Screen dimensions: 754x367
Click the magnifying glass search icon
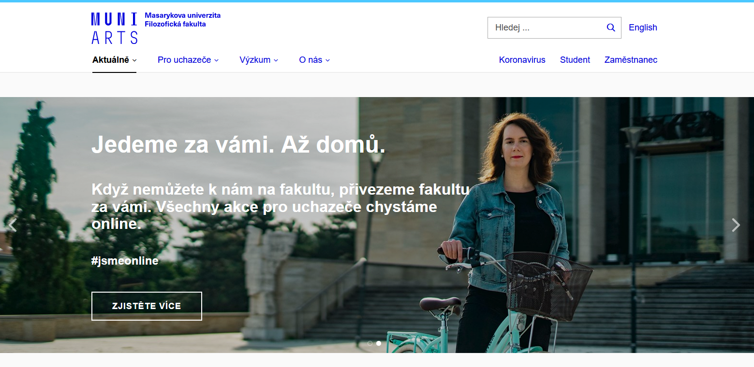[610, 28]
